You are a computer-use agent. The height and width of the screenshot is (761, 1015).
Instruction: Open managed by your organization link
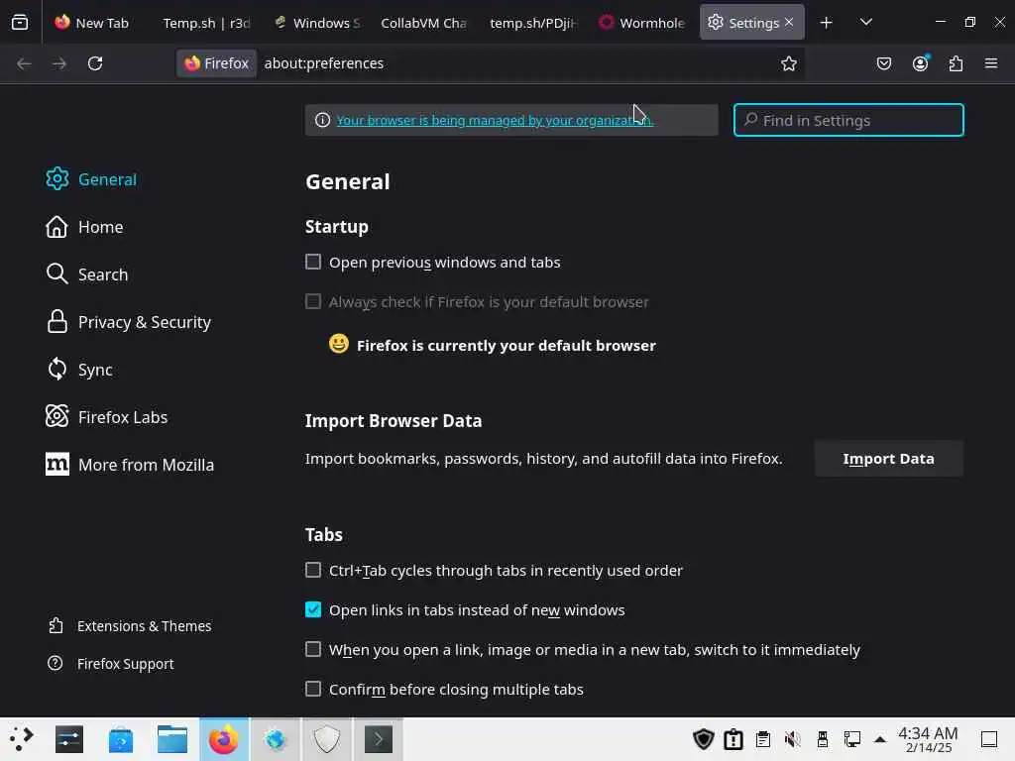pos(495,120)
